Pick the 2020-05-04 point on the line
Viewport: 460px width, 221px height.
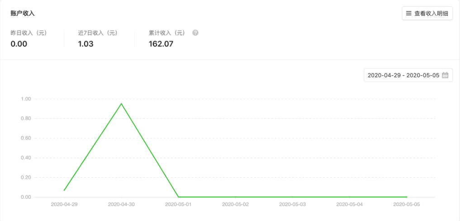click(x=350, y=197)
